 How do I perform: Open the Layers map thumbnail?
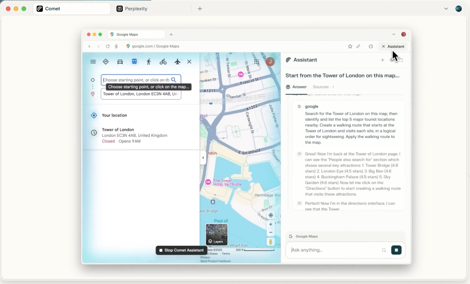[x=217, y=234]
